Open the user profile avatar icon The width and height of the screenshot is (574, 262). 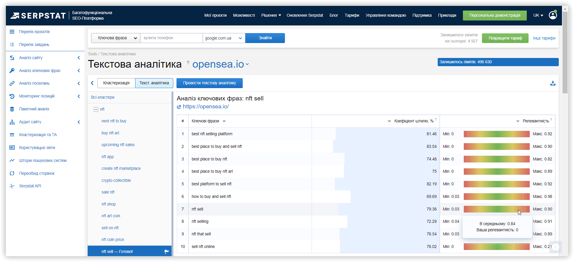[553, 15]
